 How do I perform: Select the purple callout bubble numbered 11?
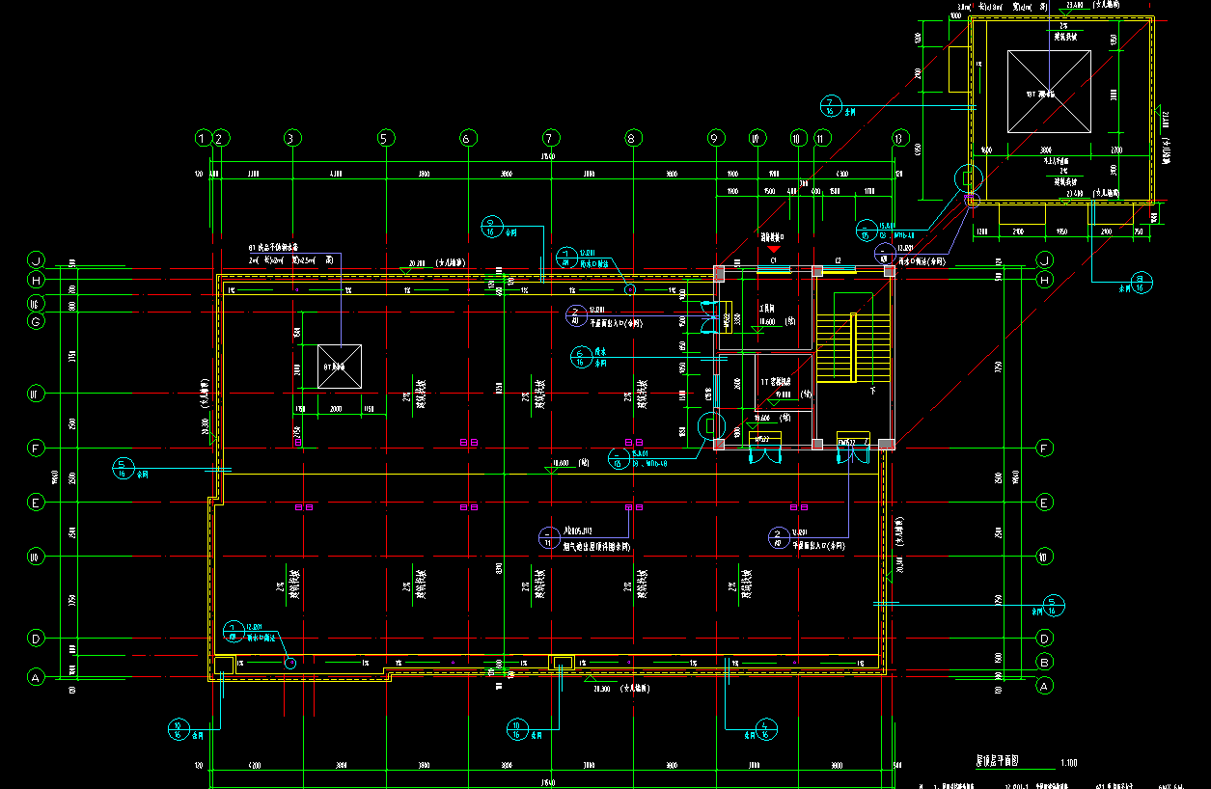coord(547,537)
